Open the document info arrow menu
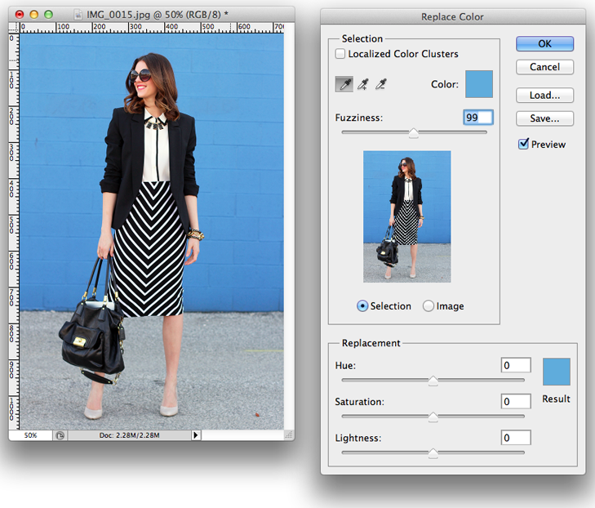This screenshot has width=595, height=508. coord(195,436)
